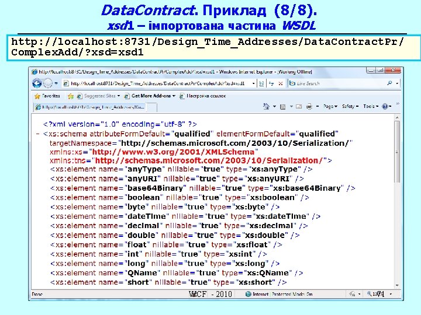The height and width of the screenshot is (315, 421).
Task: Click the element line named int
Action: [x=158, y=254]
